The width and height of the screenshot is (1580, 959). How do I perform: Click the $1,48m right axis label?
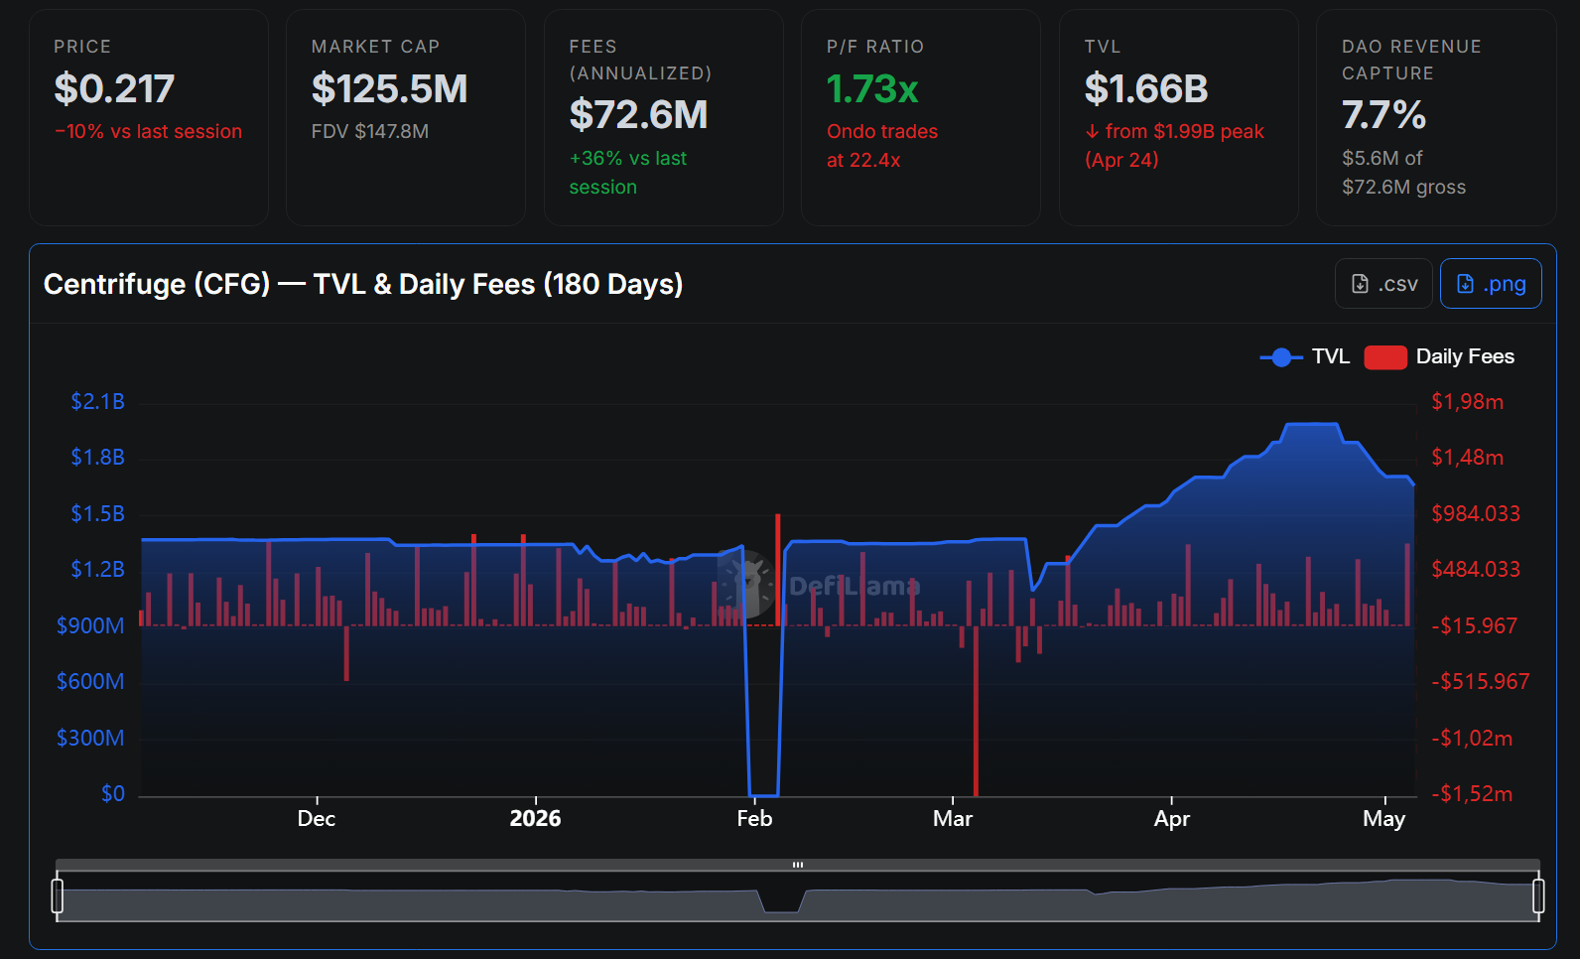(x=1467, y=458)
